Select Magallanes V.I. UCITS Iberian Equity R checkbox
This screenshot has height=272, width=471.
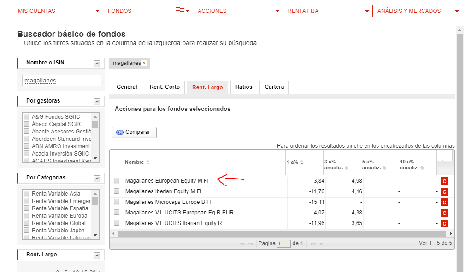point(117,223)
